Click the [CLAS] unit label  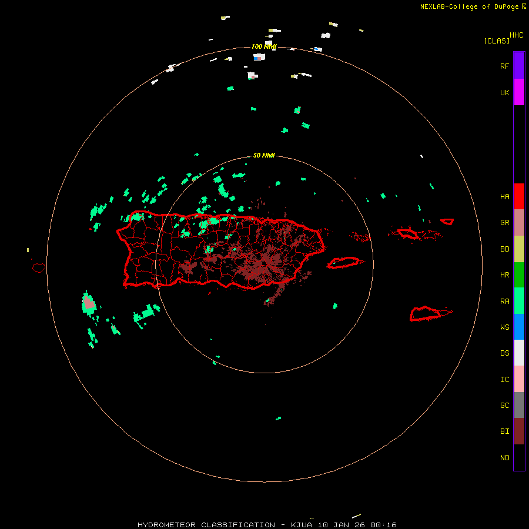(497, 41)
